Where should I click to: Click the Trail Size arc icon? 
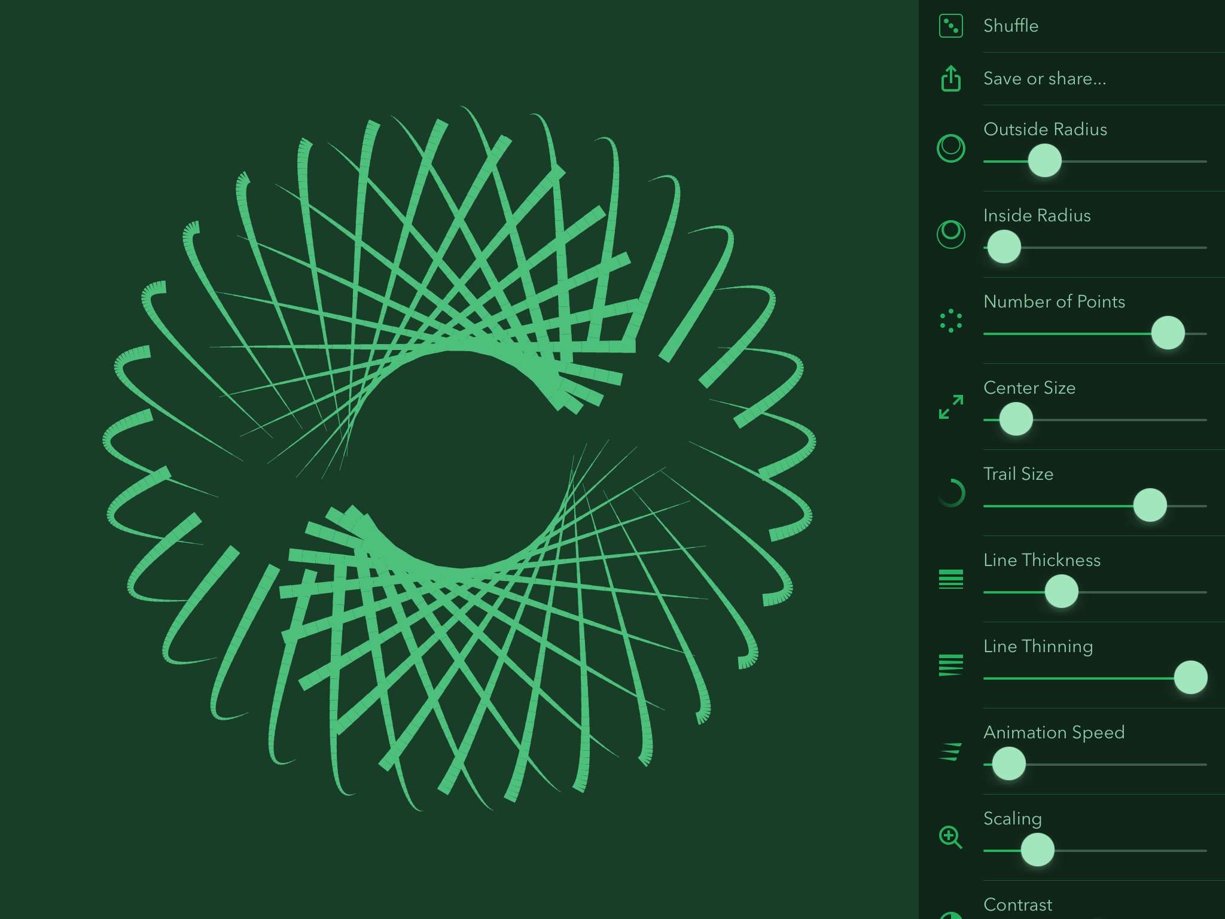click(x=952, y=493)
